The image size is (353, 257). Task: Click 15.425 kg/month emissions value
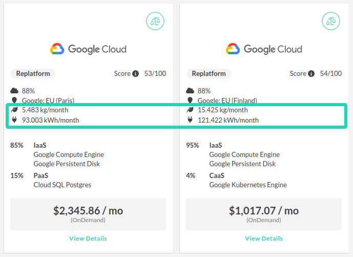pos(223,110)
